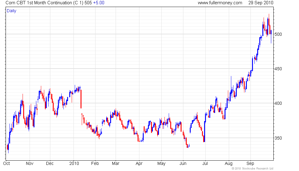Click the 350 price level label
The image size is (299, 171).
pyautogui.click(x=278, y=138)
